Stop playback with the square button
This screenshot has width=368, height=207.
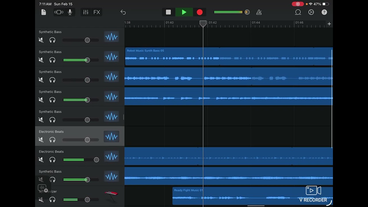tap(168, 12)
